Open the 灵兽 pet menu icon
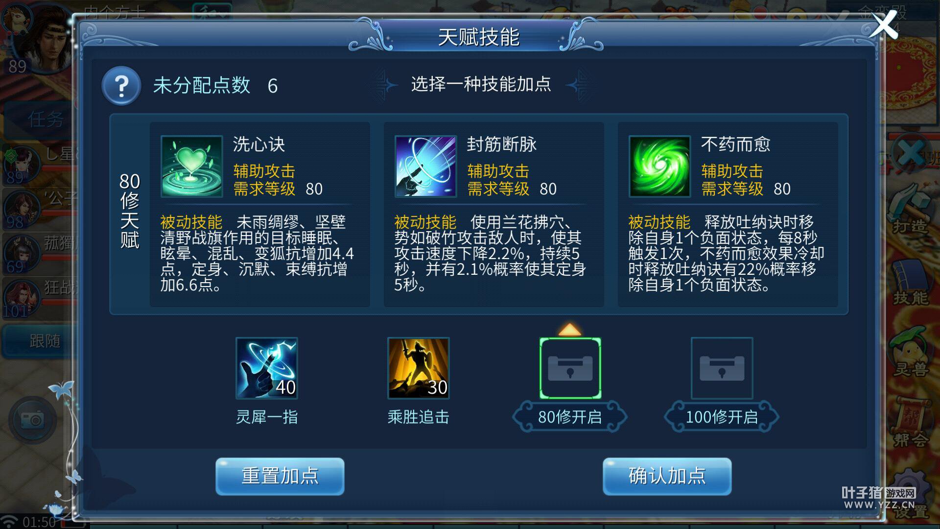This screenshot has width=940, height=529. 910,353
